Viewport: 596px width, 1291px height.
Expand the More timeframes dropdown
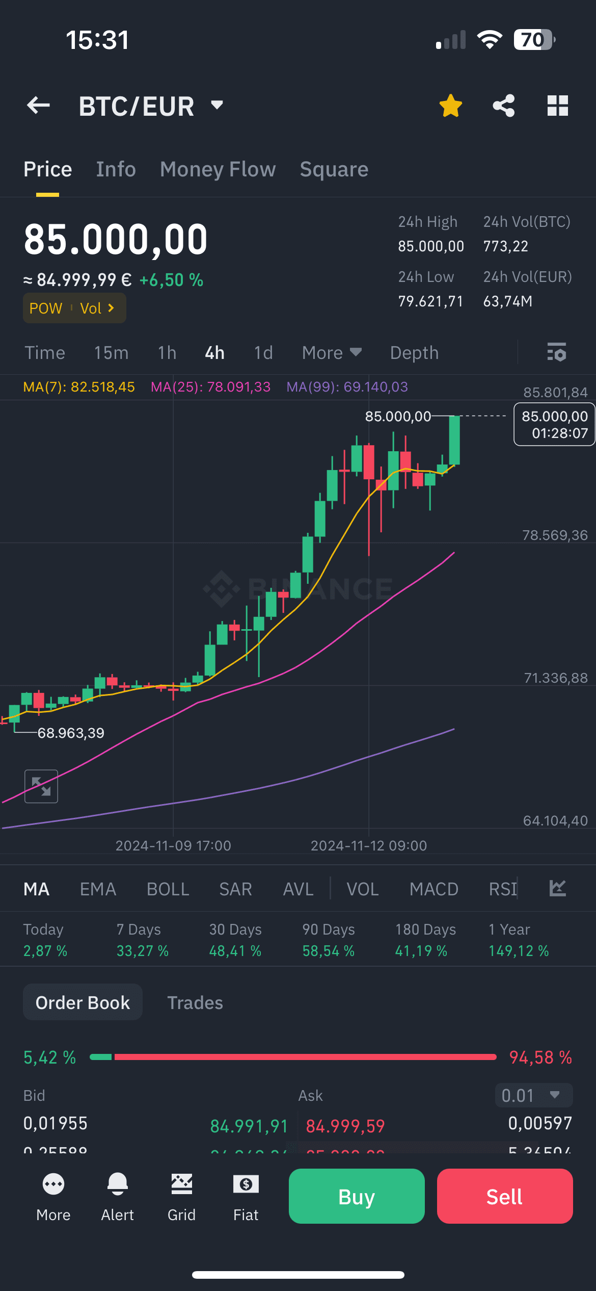click(x=332, y=353)
